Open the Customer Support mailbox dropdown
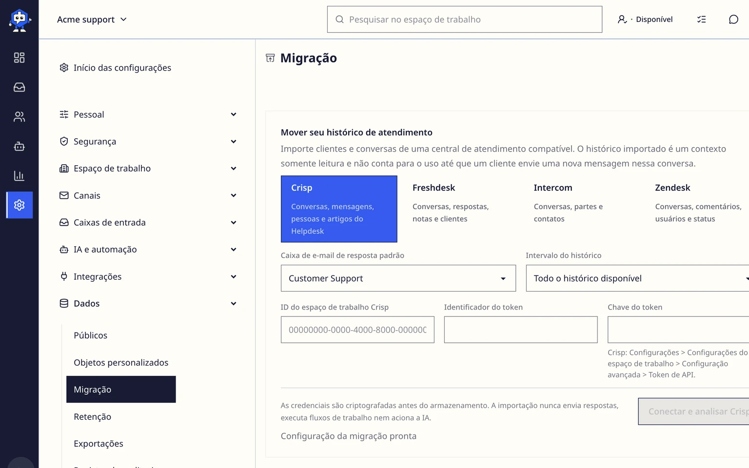The height and width of the screenshot is (468, 749). (x=398, y=278)
